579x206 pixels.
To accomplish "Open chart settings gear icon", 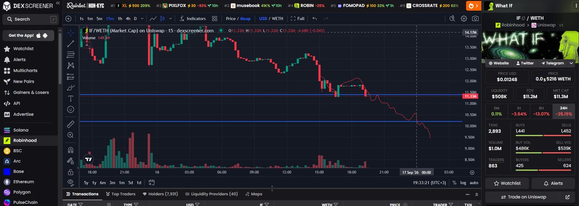I will (464, 19).
